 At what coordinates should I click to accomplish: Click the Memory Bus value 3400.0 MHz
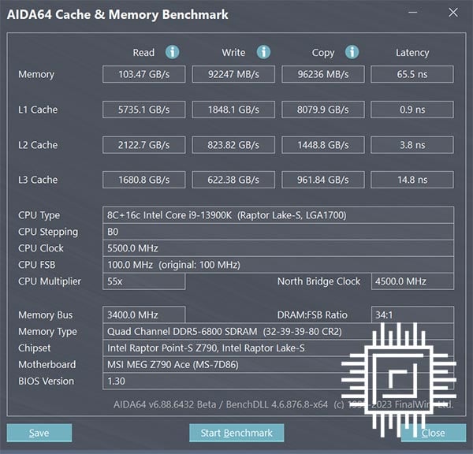click(x=144, y=315)
